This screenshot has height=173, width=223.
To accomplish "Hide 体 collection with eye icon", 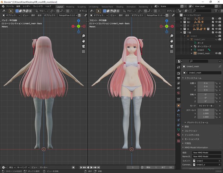I will pos(216,29).
